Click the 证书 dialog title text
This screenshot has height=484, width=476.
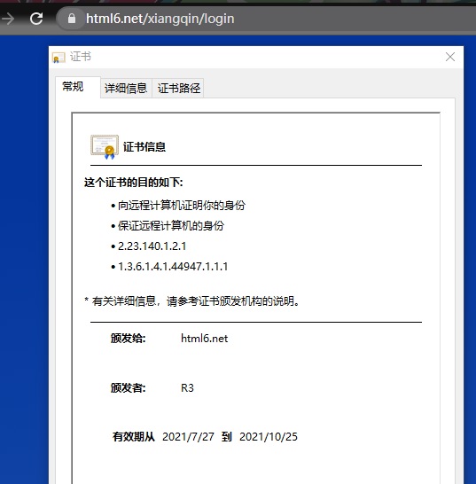[81, 57]
